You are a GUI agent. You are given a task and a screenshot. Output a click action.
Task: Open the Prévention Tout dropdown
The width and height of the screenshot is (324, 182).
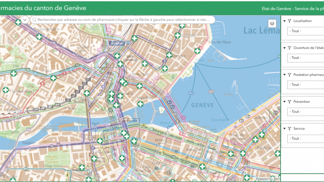305,112
